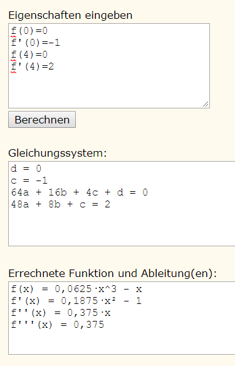This screenshot has width=235, height=366.
Task: Place cursor in line f'(4)=2
Action: pyautogui.click(x=32, y=66)
